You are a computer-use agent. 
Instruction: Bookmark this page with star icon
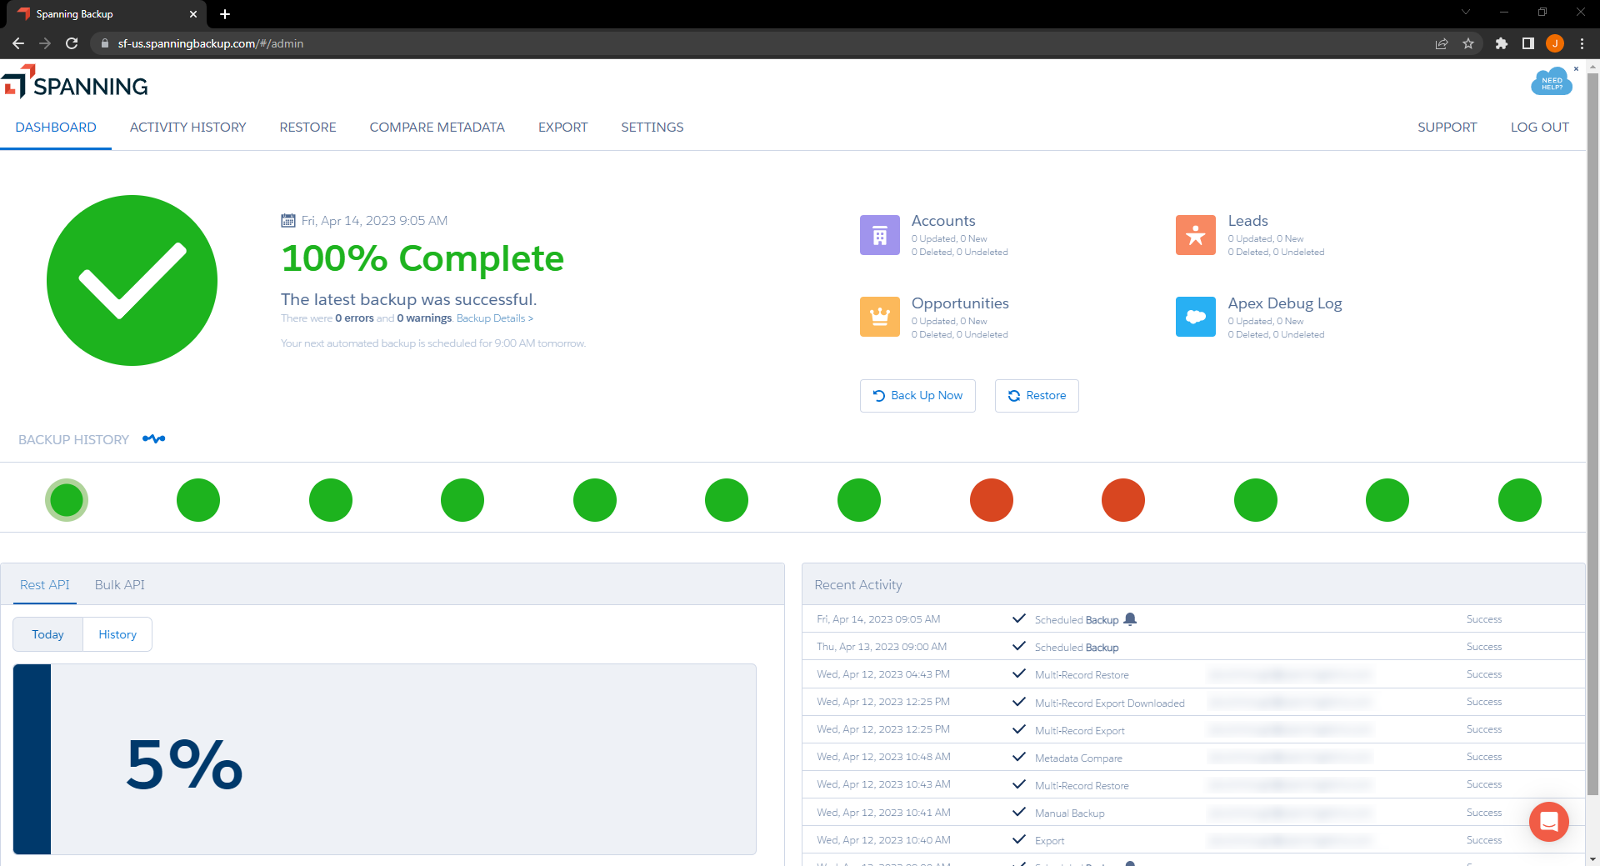pos(1468,43)
